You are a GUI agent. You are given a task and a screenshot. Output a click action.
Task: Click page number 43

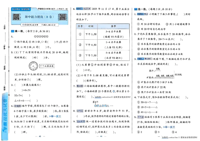(x=40, y=136)
